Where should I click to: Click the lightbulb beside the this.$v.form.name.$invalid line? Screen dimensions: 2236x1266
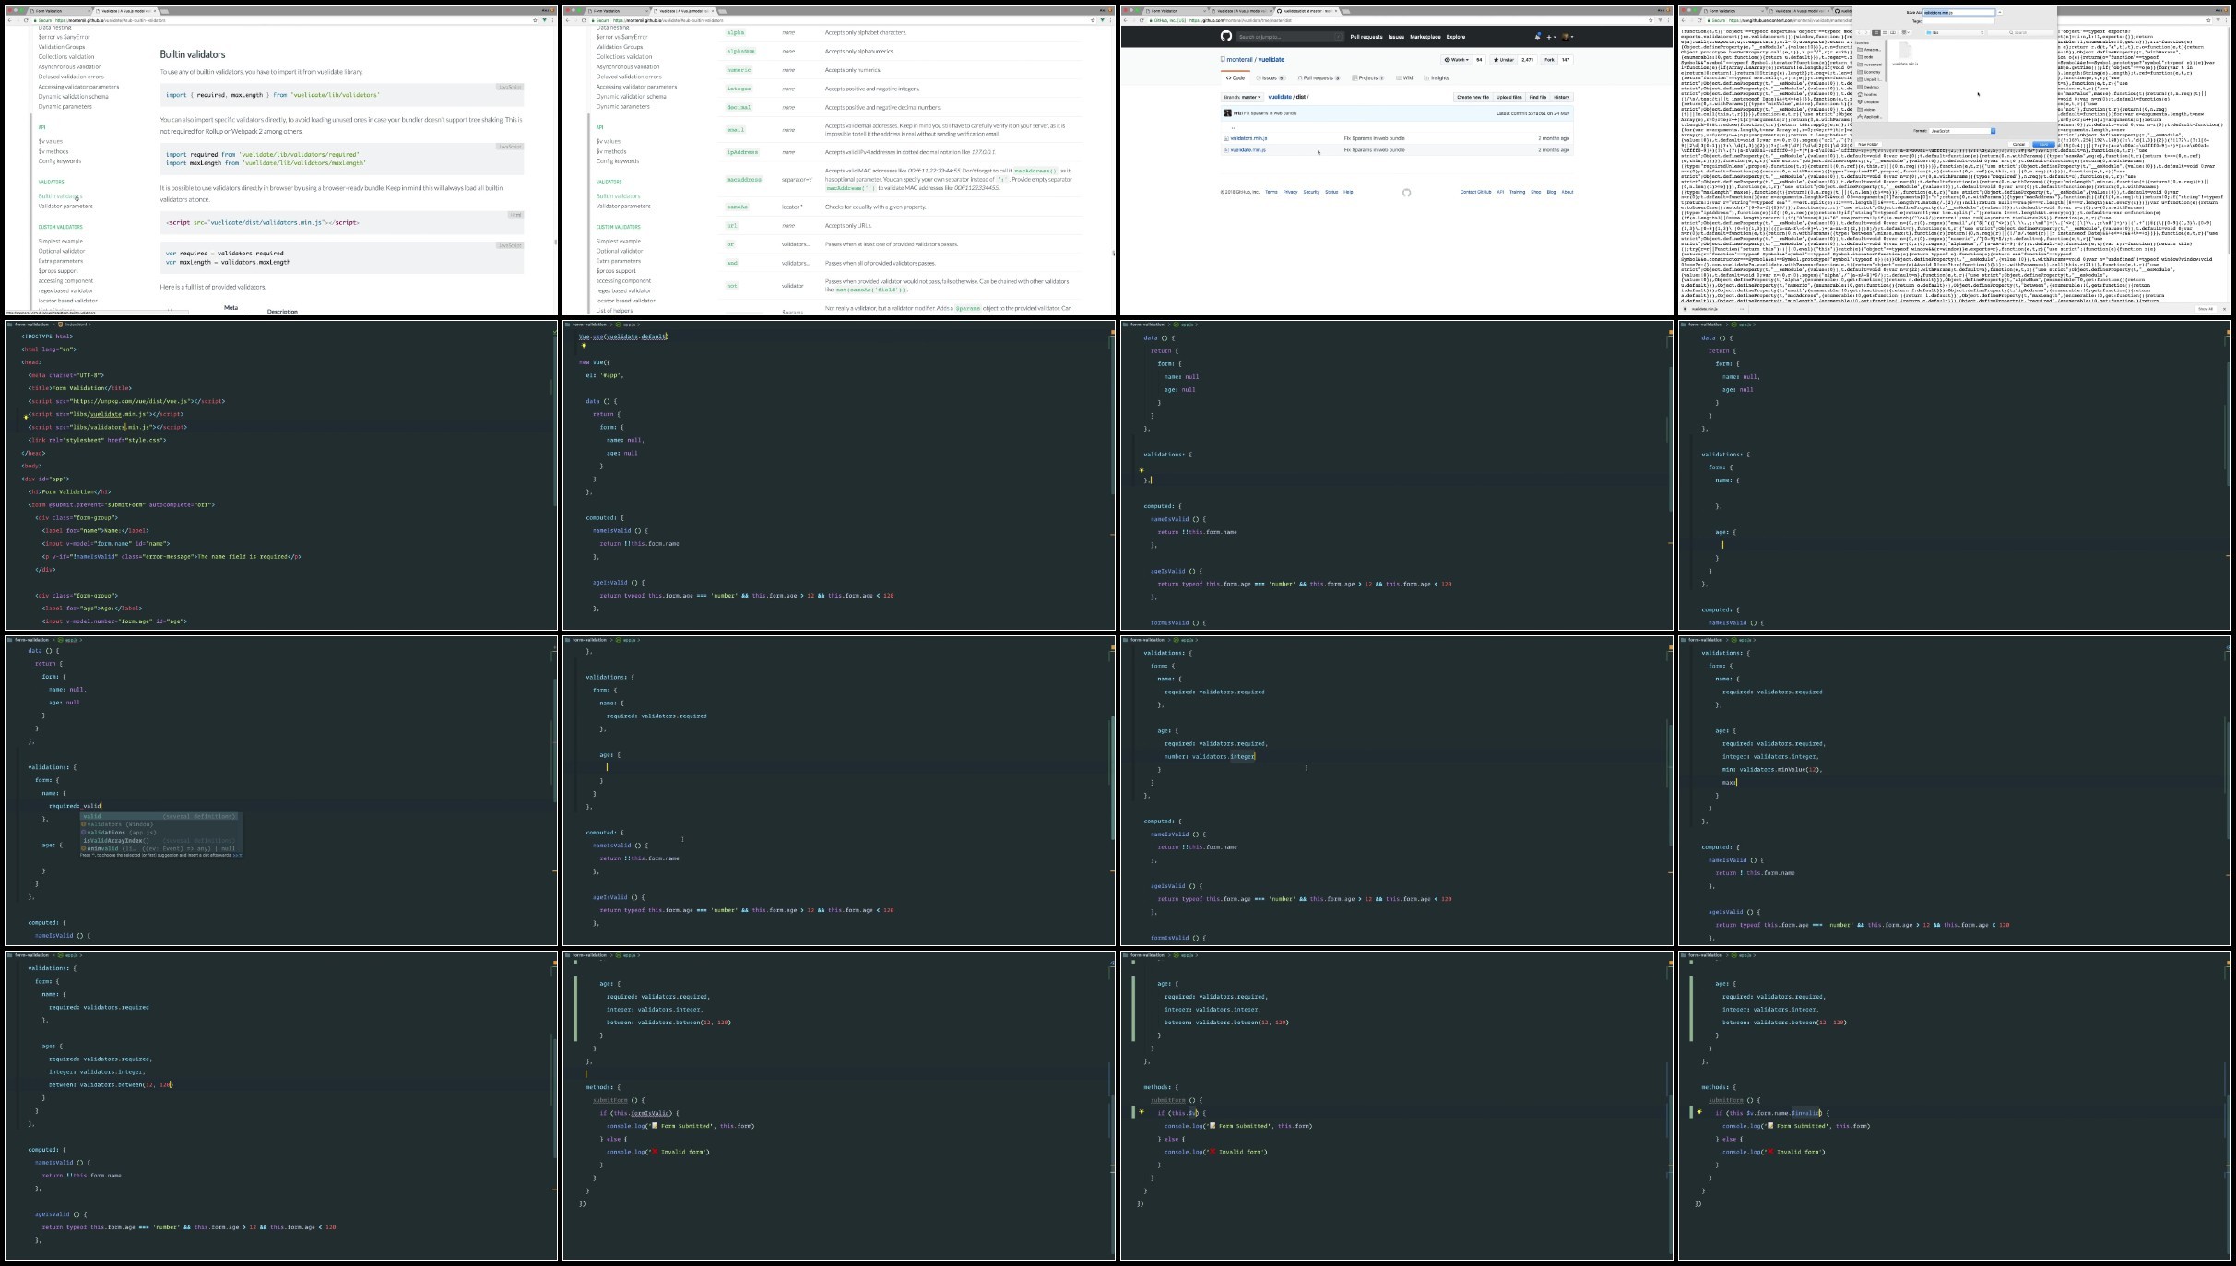point(1699,1112)
